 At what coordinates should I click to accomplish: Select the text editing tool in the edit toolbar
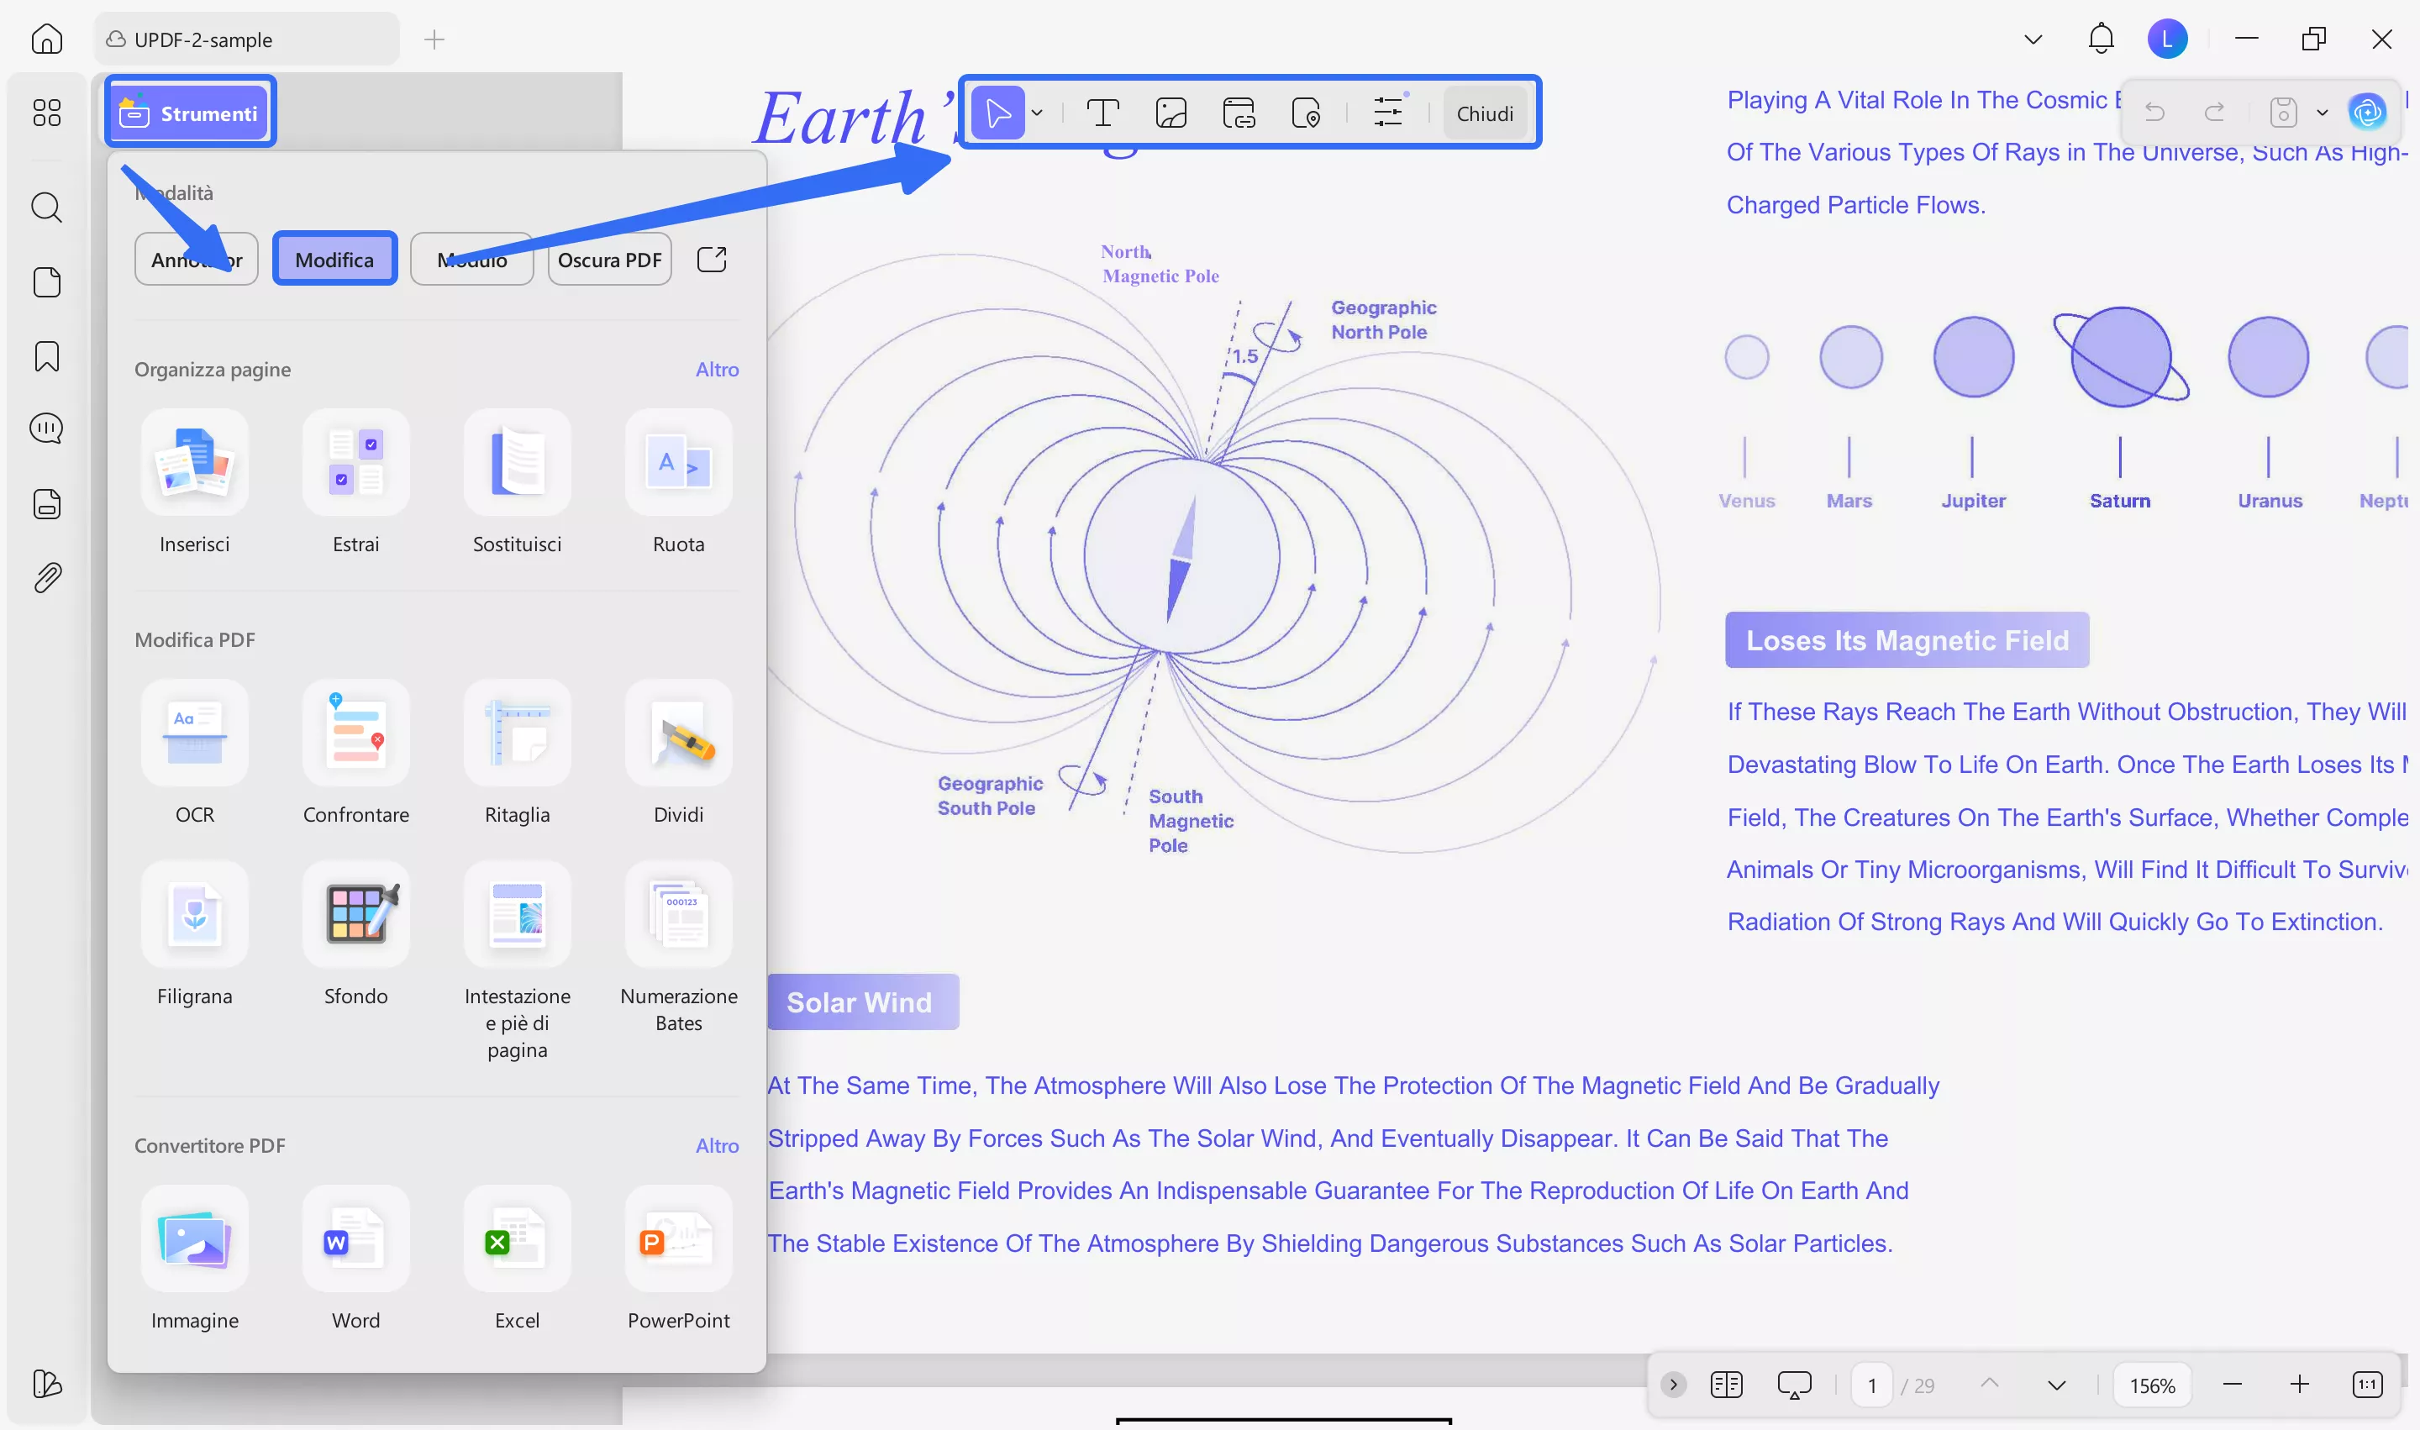[1102, 113]
